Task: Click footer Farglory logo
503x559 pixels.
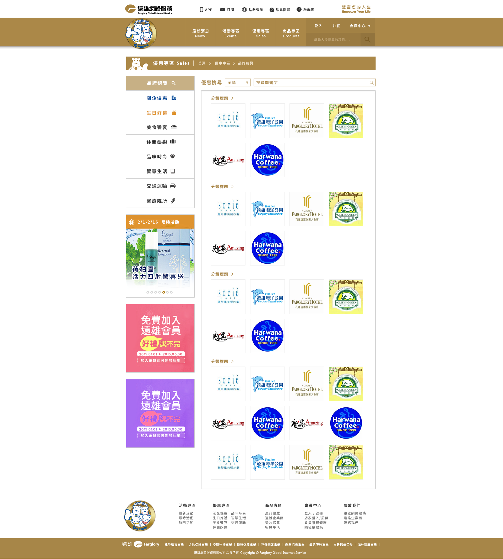Action: [x=141, y=544]
